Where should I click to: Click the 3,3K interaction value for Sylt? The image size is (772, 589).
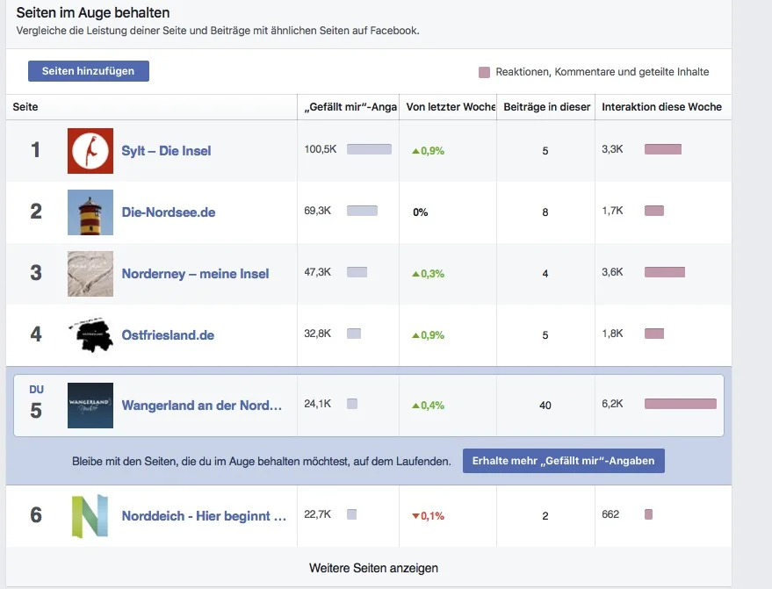pos(612,149)
